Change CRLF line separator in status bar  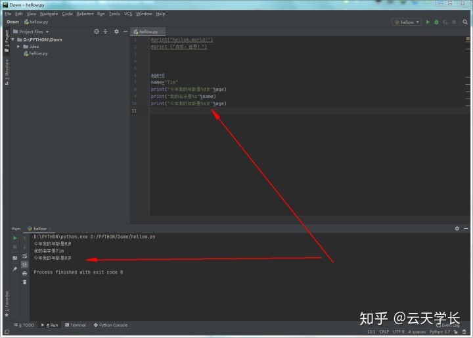point(384,331)
